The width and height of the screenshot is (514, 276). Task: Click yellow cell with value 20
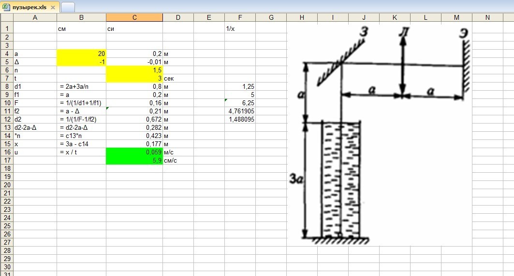click(81, 54)
